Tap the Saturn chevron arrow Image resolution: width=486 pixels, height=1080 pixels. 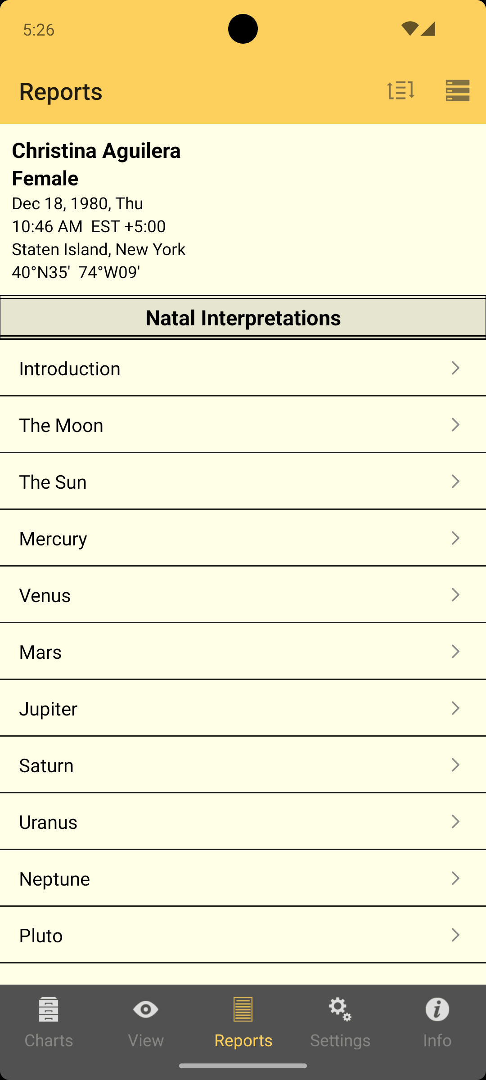coord(455,765)
